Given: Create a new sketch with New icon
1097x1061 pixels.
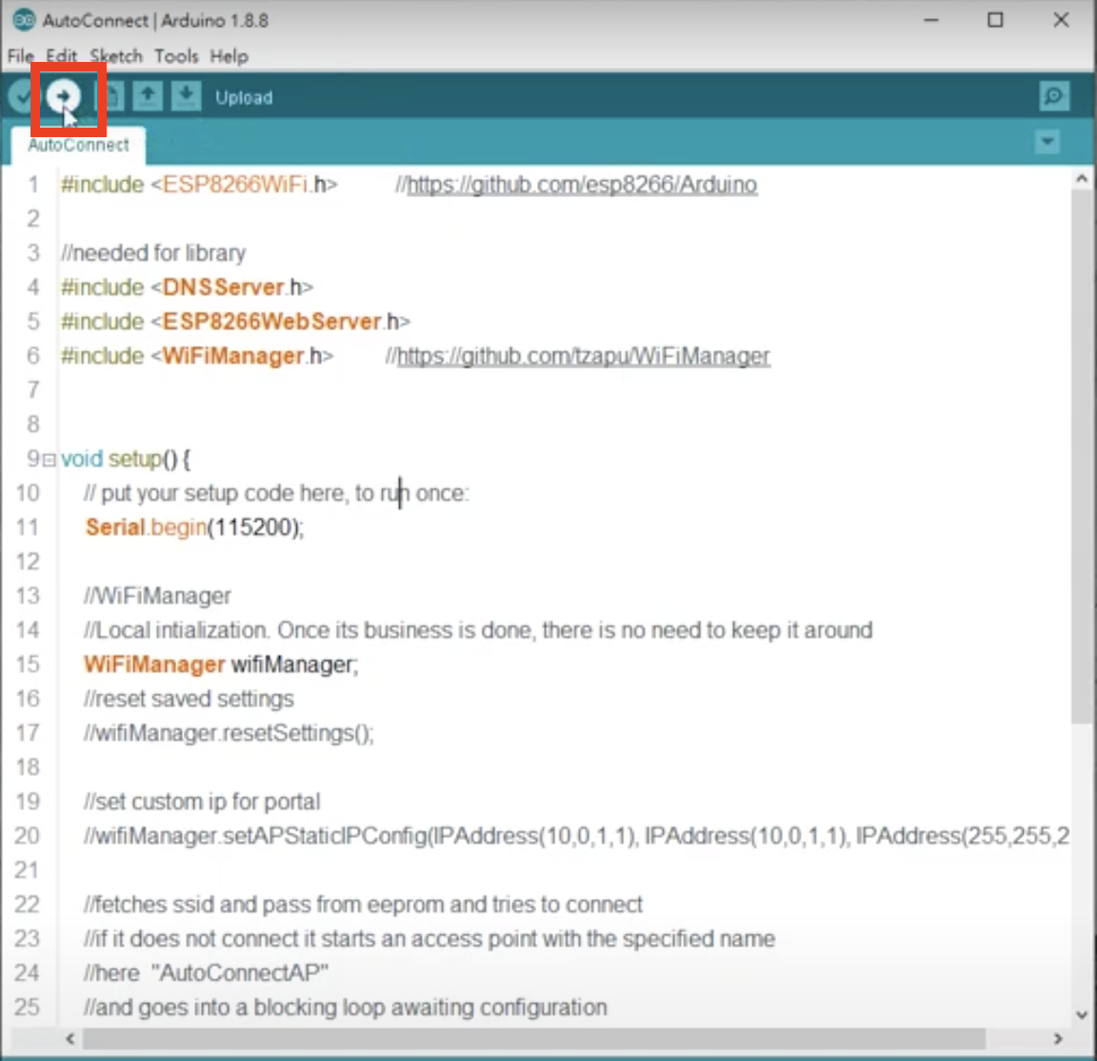Looking at the screenshot, I should pyautogui.click(x=110, y=96).
